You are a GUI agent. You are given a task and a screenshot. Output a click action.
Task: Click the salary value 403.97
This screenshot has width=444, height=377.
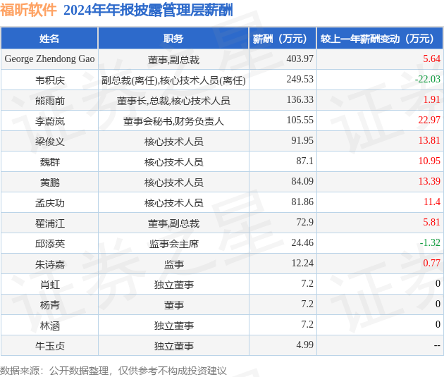tap(300, 58)
